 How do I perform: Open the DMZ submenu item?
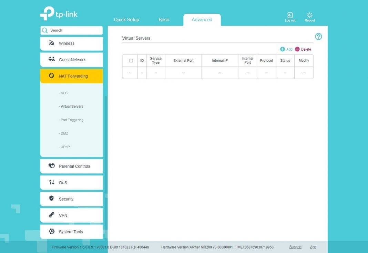63,133
